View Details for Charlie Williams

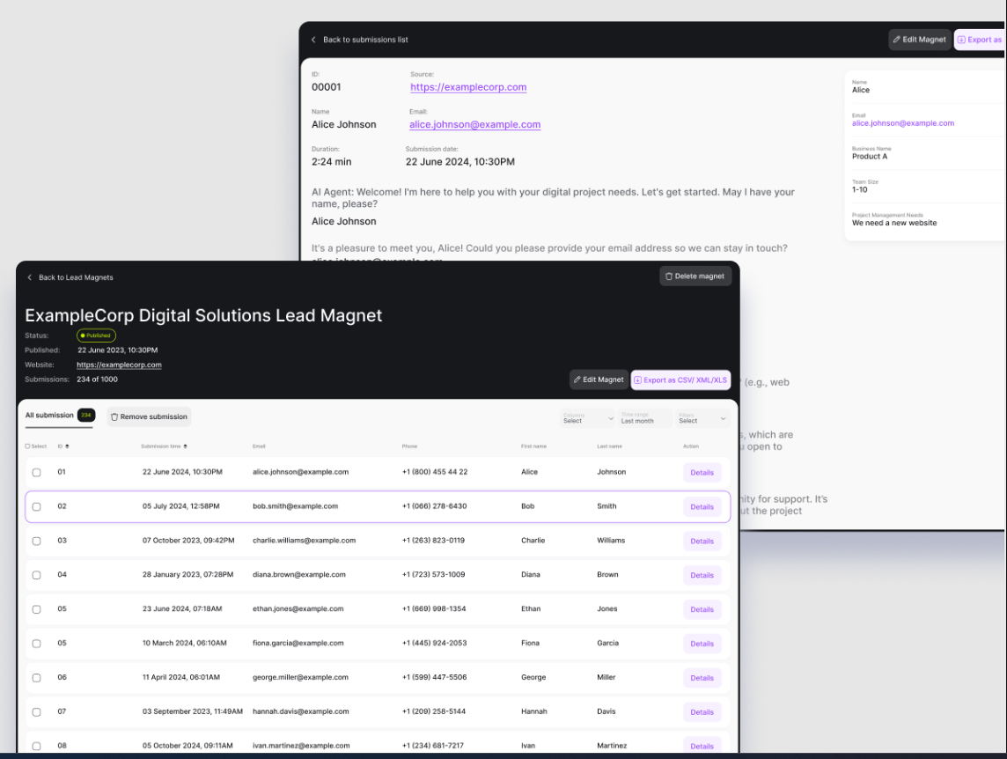[x=702, y=541]
